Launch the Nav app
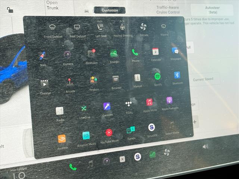239x179 pixels. pos(43,59)
